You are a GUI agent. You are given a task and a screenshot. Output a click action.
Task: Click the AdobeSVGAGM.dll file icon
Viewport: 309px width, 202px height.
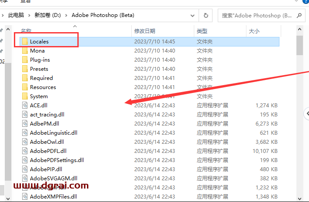click(25, 178)
